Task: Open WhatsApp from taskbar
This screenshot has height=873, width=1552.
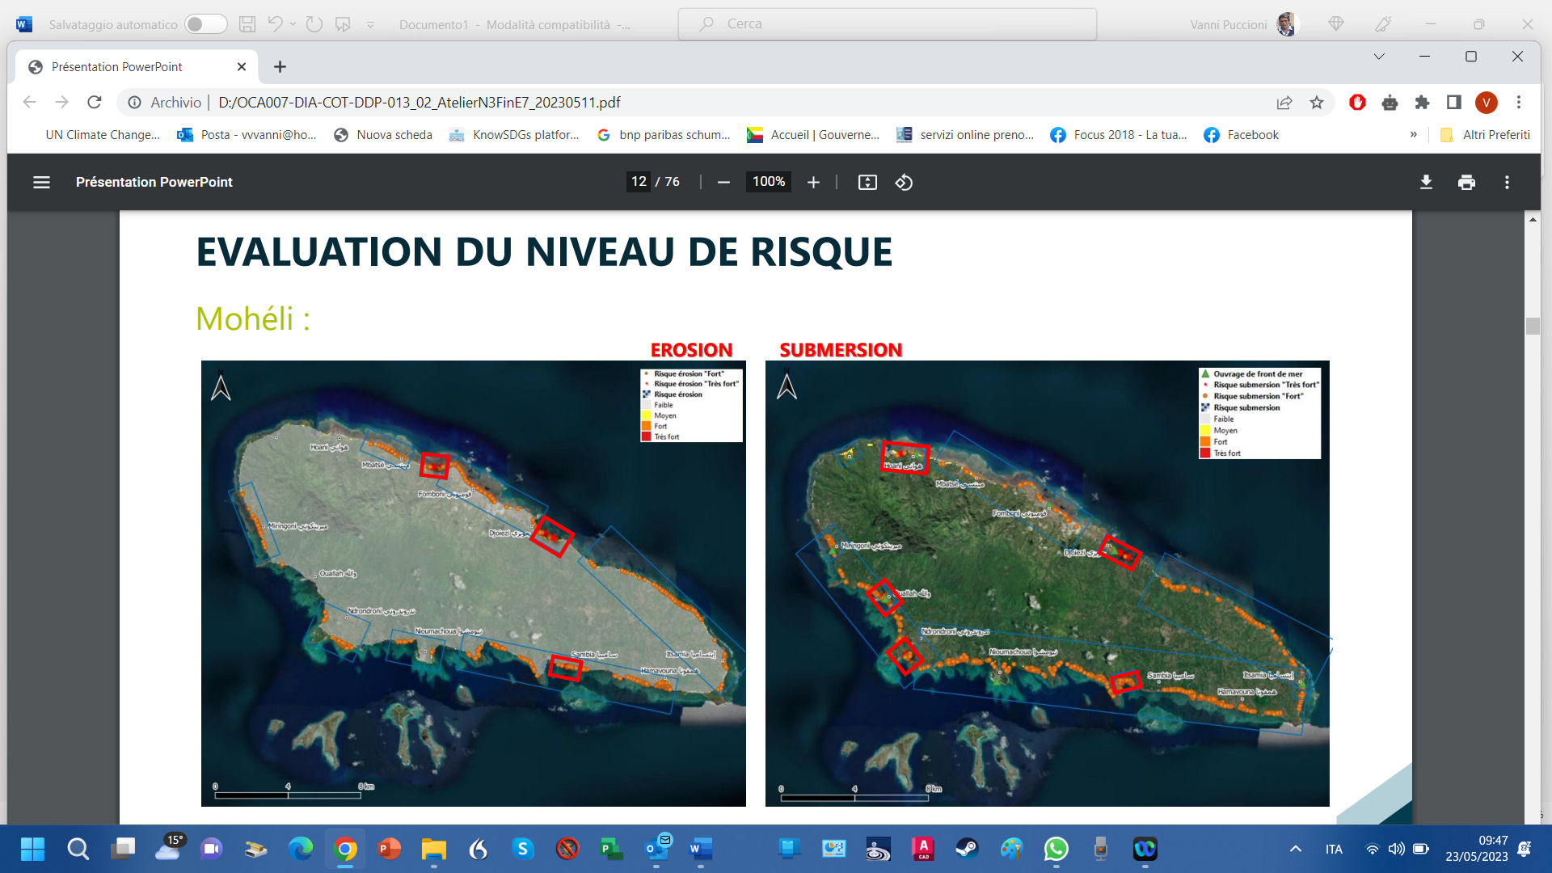Action: point(1056,849)
